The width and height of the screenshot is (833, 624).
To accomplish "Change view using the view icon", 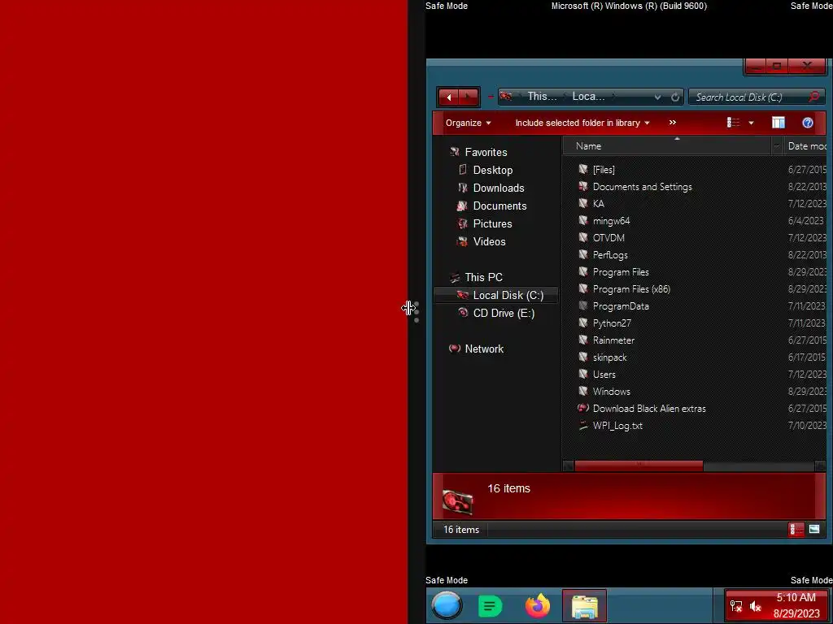I will pos(733,123).
